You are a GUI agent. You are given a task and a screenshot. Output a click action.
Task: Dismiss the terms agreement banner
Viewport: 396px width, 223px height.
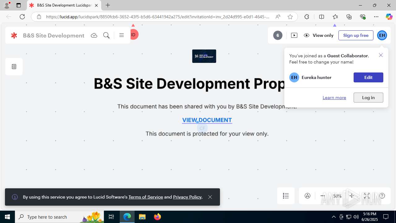pos(210,197)
